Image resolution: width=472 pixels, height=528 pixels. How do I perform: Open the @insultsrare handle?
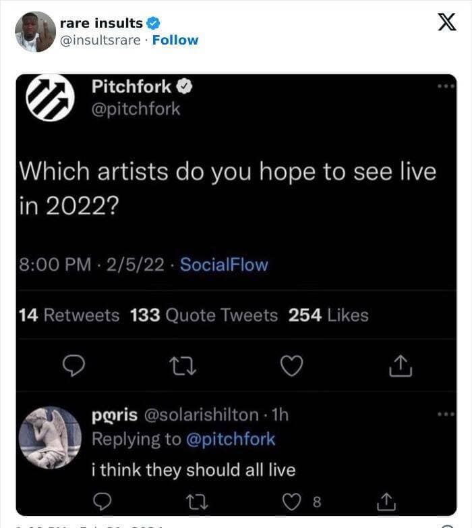click(x=100, y=40)
